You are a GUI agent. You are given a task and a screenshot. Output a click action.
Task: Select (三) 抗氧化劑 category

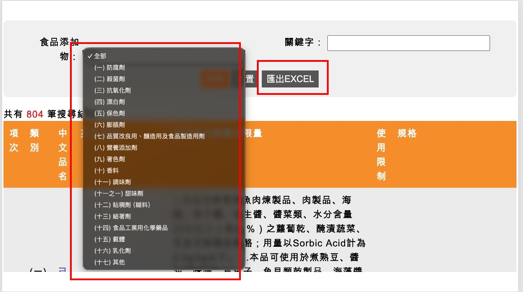(x=113, y=91)
